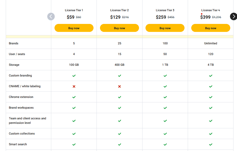Click the left carousel arrow
Image resolution: width=237 pixels, height=151 pixels.
[x=51, y=16]
